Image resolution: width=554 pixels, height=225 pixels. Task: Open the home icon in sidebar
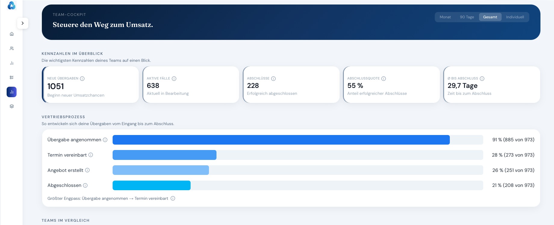12,34
